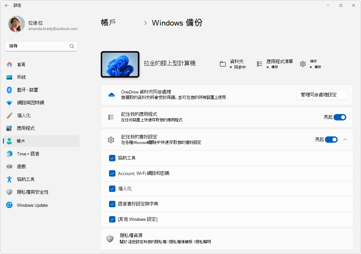
Task: Click the breadcrumb chevron before Windows 備份
Action: click(145, 23)
